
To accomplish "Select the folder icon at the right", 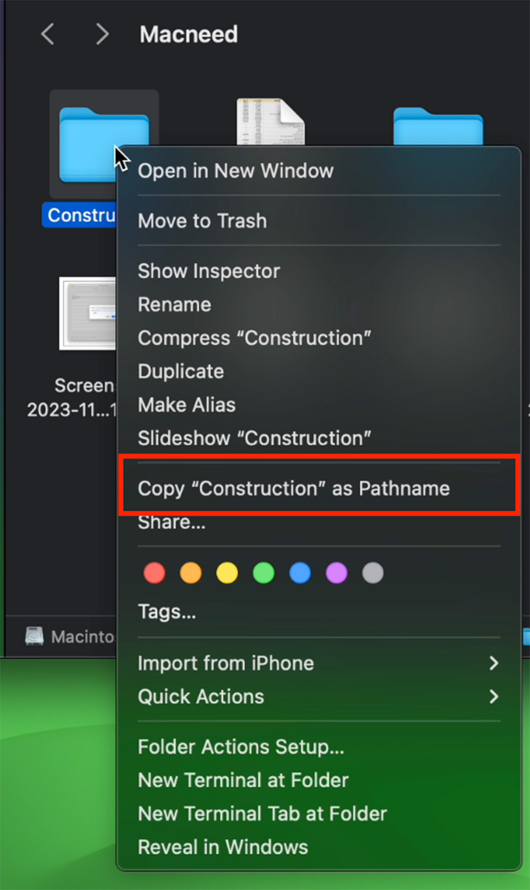I will [438, 126].
